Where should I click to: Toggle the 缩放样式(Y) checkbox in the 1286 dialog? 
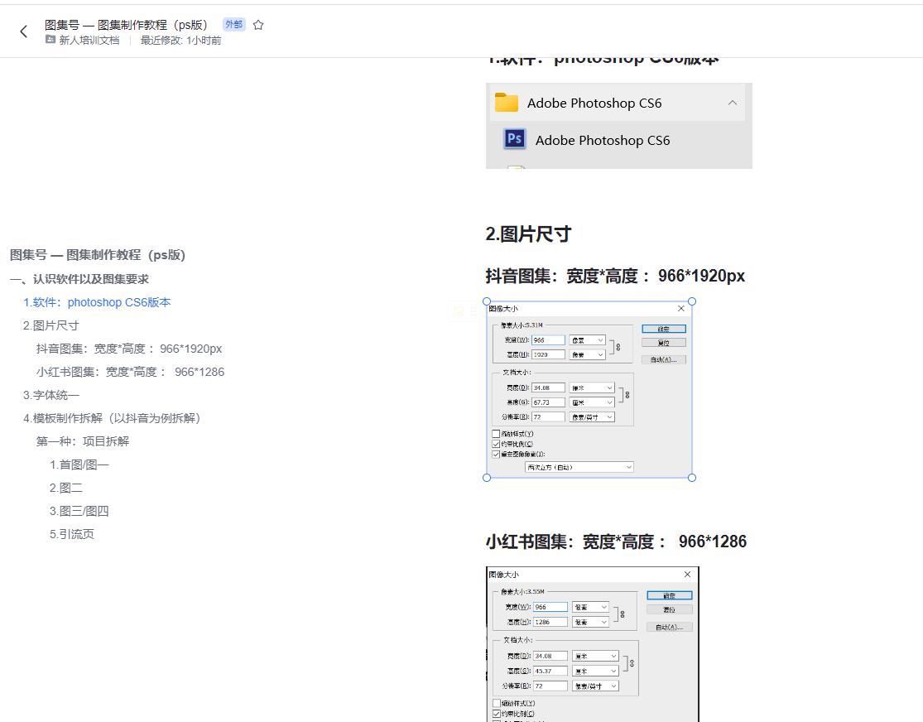(497, 703)
